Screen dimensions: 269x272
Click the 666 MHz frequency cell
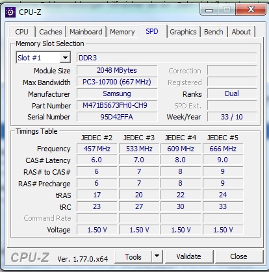pos(223,149)
